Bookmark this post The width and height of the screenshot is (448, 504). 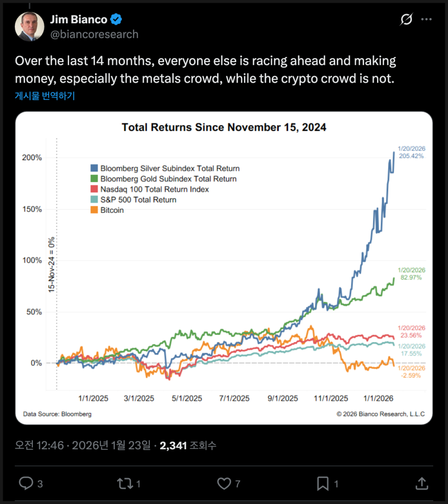pyautogui.click(x=322, y=484)
